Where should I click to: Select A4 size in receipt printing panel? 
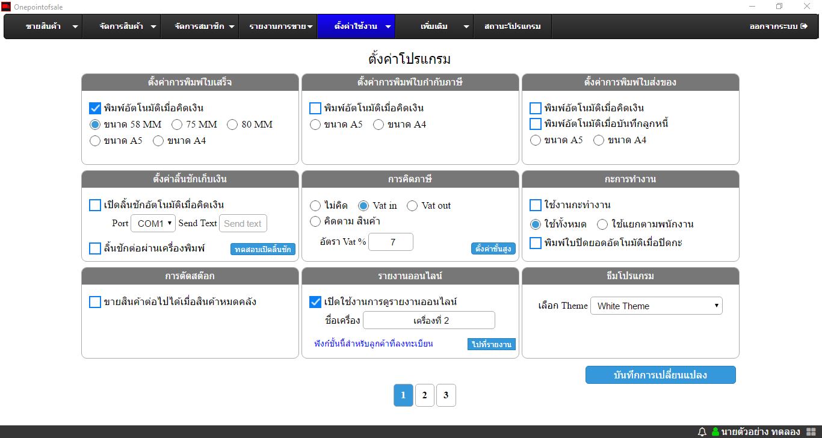coord(158,141)
